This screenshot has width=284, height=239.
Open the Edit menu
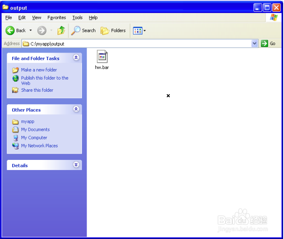[22, 18]
